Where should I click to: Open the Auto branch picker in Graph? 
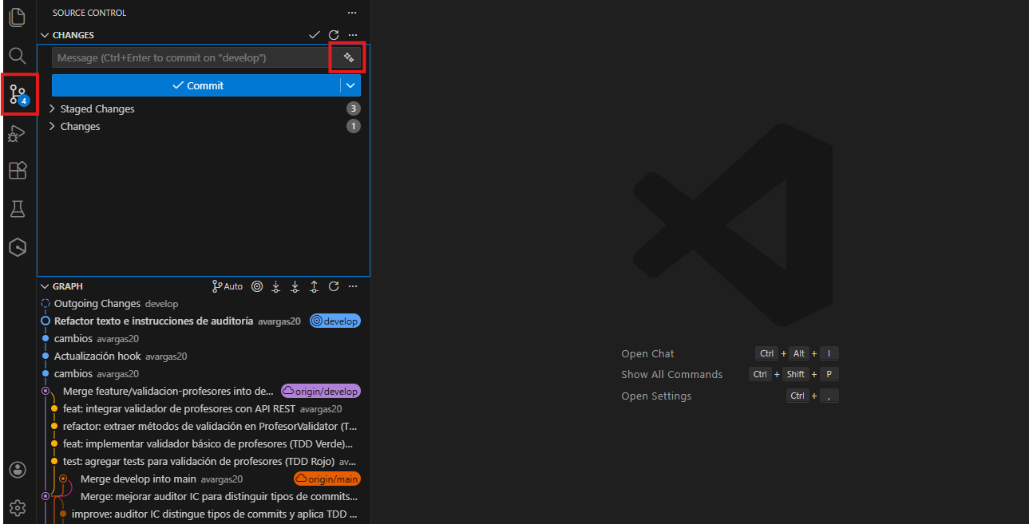[228, 286]
